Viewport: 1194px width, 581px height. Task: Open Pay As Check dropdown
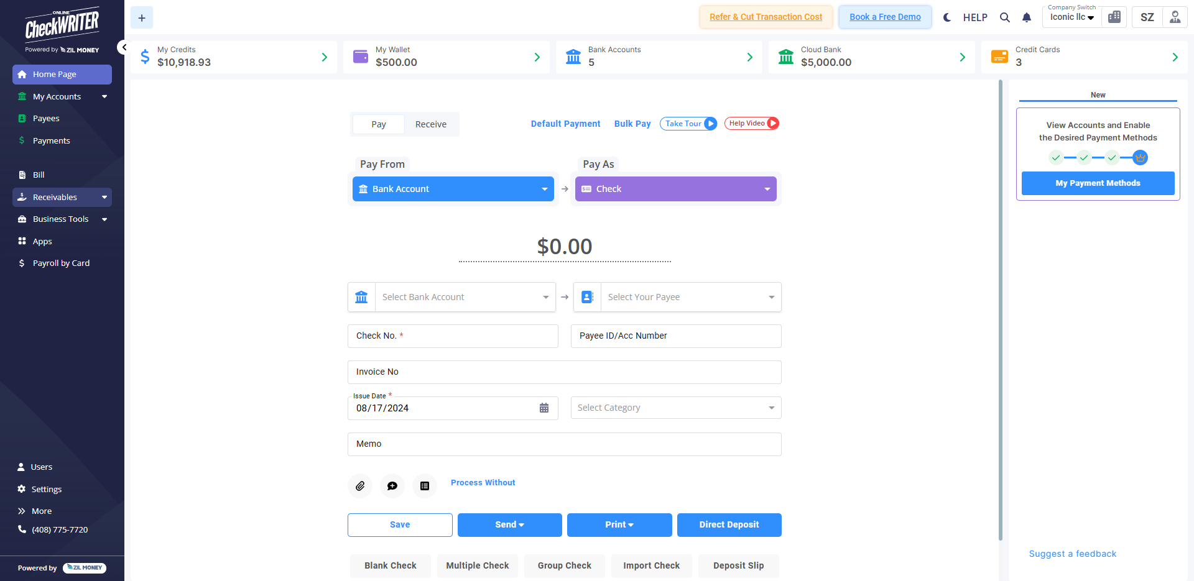676,189
